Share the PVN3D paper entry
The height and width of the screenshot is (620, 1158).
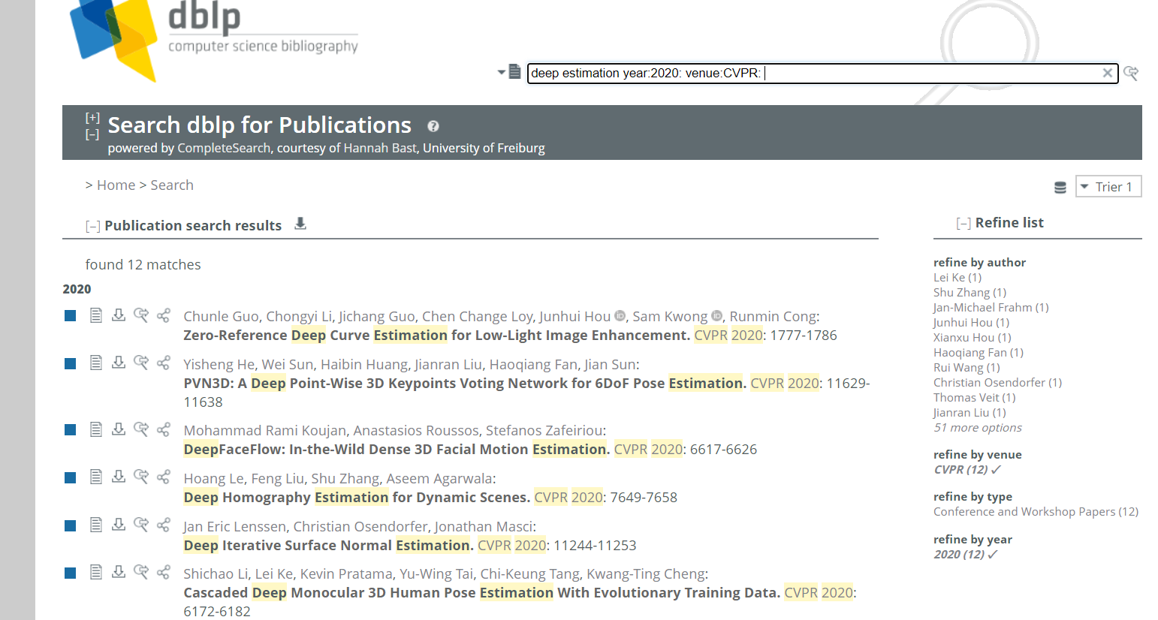(164, 363)
